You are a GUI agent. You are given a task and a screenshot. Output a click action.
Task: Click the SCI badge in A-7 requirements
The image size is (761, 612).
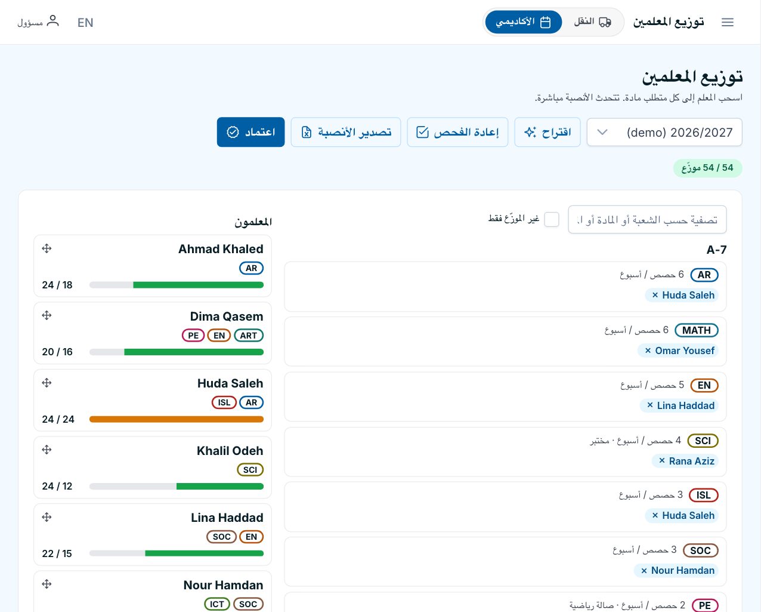tap(703, 441)
